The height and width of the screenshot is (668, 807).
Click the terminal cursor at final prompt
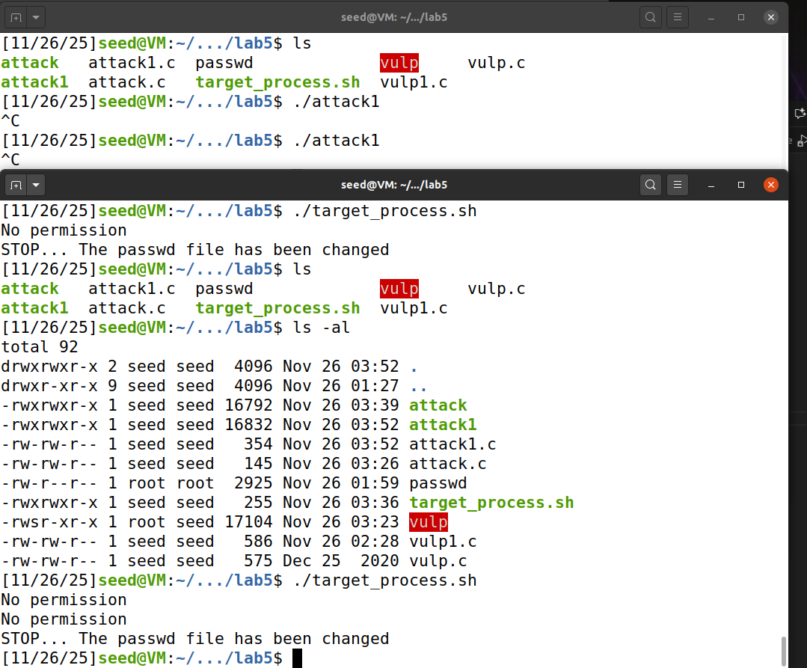pos(298,658)
